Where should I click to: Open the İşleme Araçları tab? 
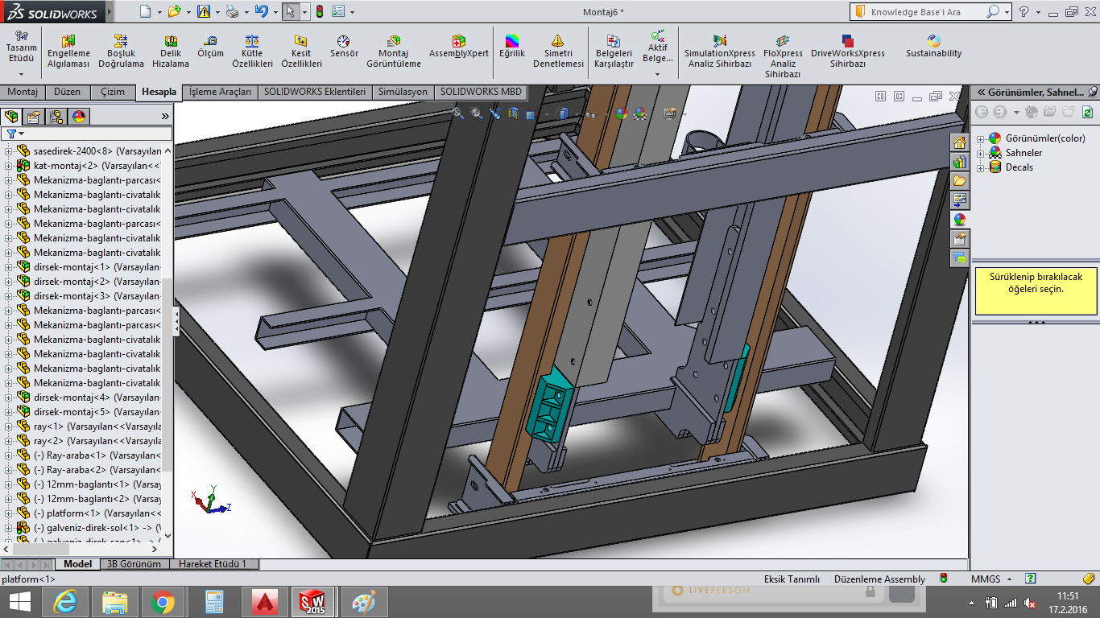[220, 92]
